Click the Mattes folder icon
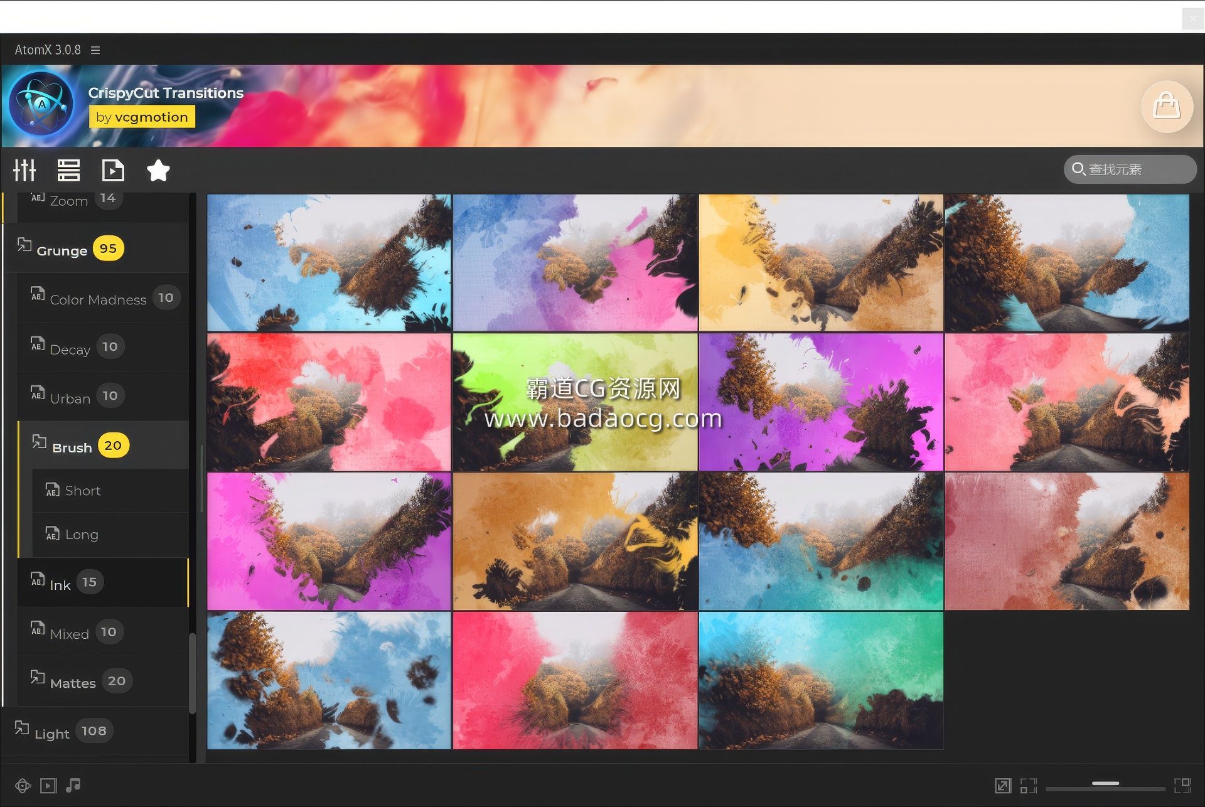Screen dimensions: 1205x807 (38, 676)
